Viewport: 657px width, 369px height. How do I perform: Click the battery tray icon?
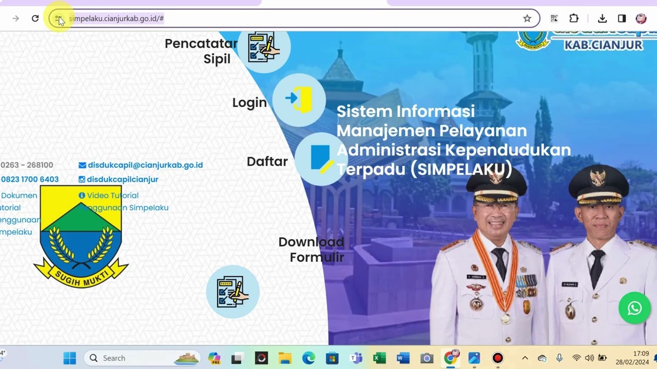pos(602,358)
